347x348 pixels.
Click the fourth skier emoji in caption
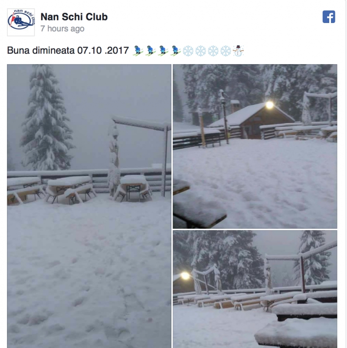click(176, 51)
